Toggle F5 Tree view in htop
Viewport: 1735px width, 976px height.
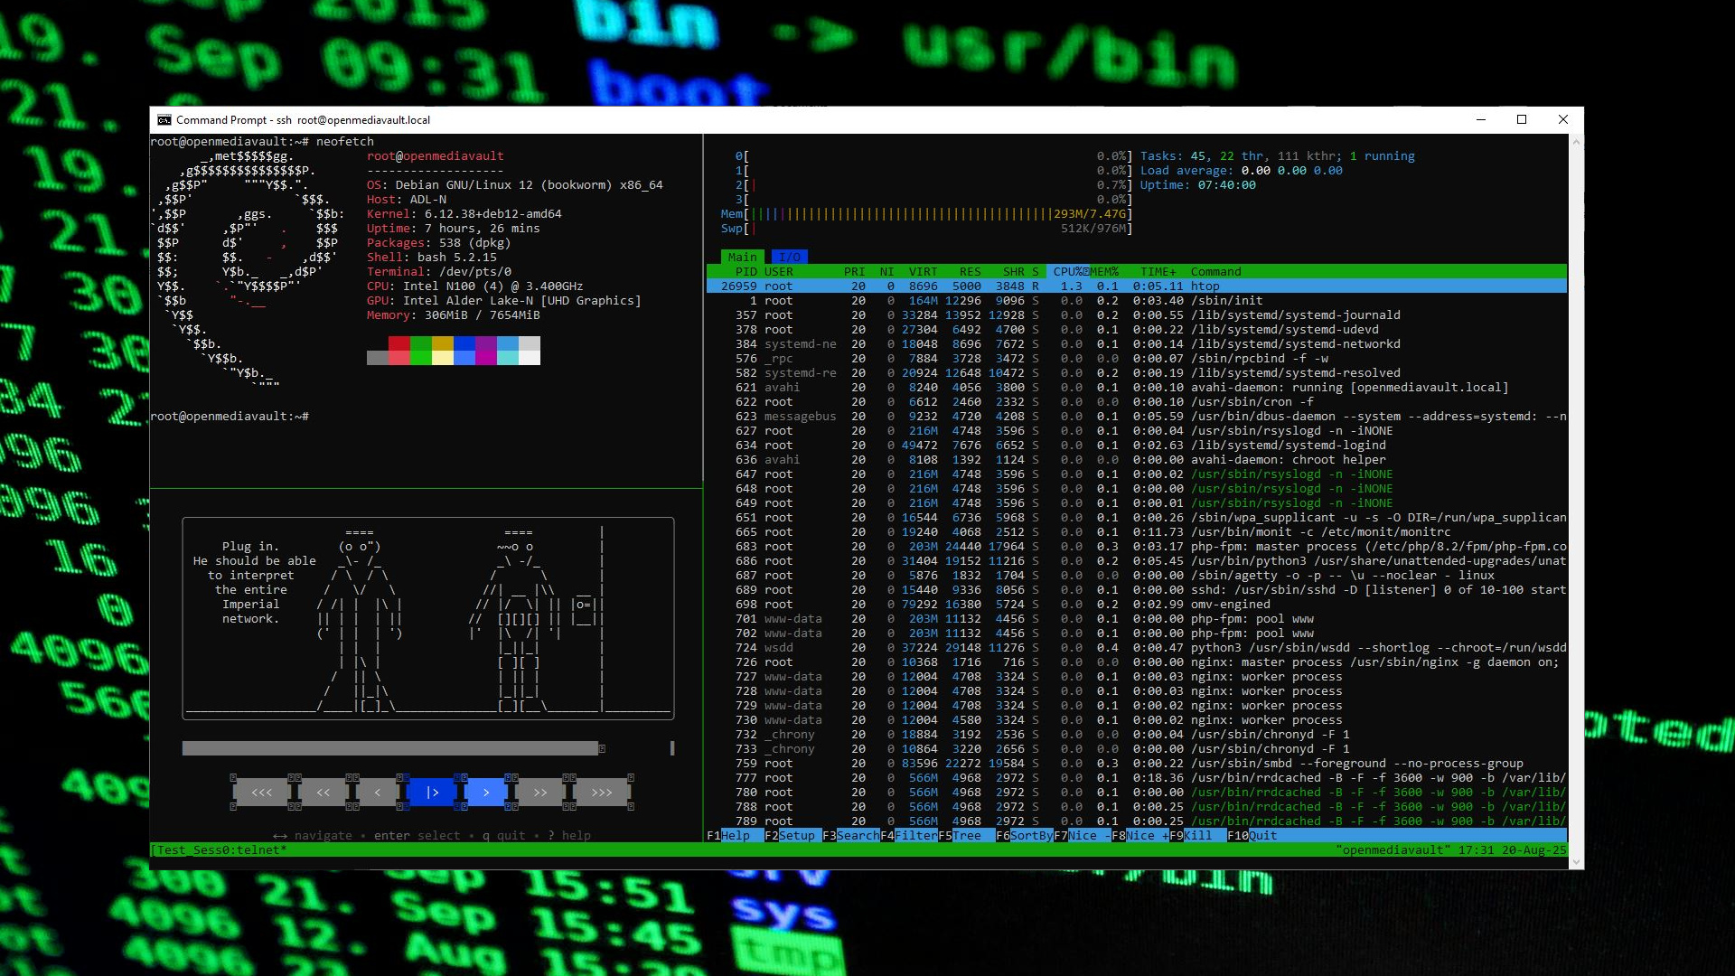coord(965,835)
